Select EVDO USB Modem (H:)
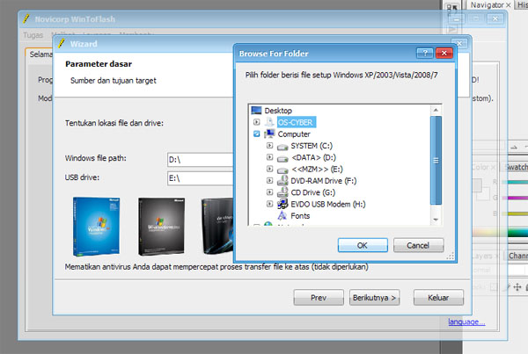528x354 pixels. tap(328, 204)
